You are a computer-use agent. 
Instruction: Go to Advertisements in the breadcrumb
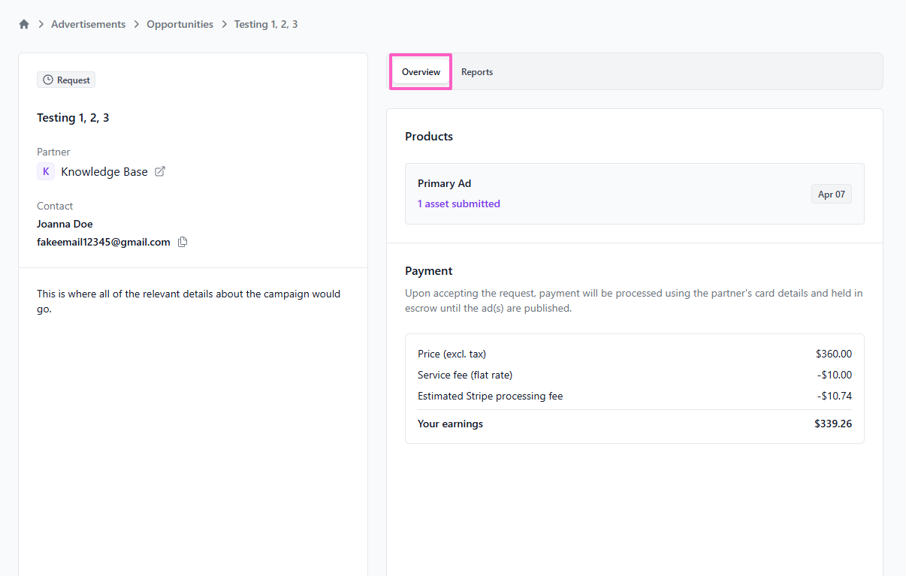point(88,24)
